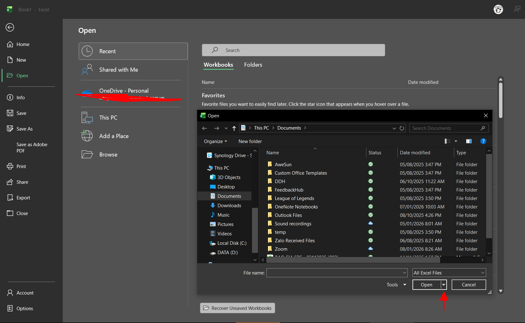
Task: Open the Tools dropdown menu
Action: coord(396,285)
